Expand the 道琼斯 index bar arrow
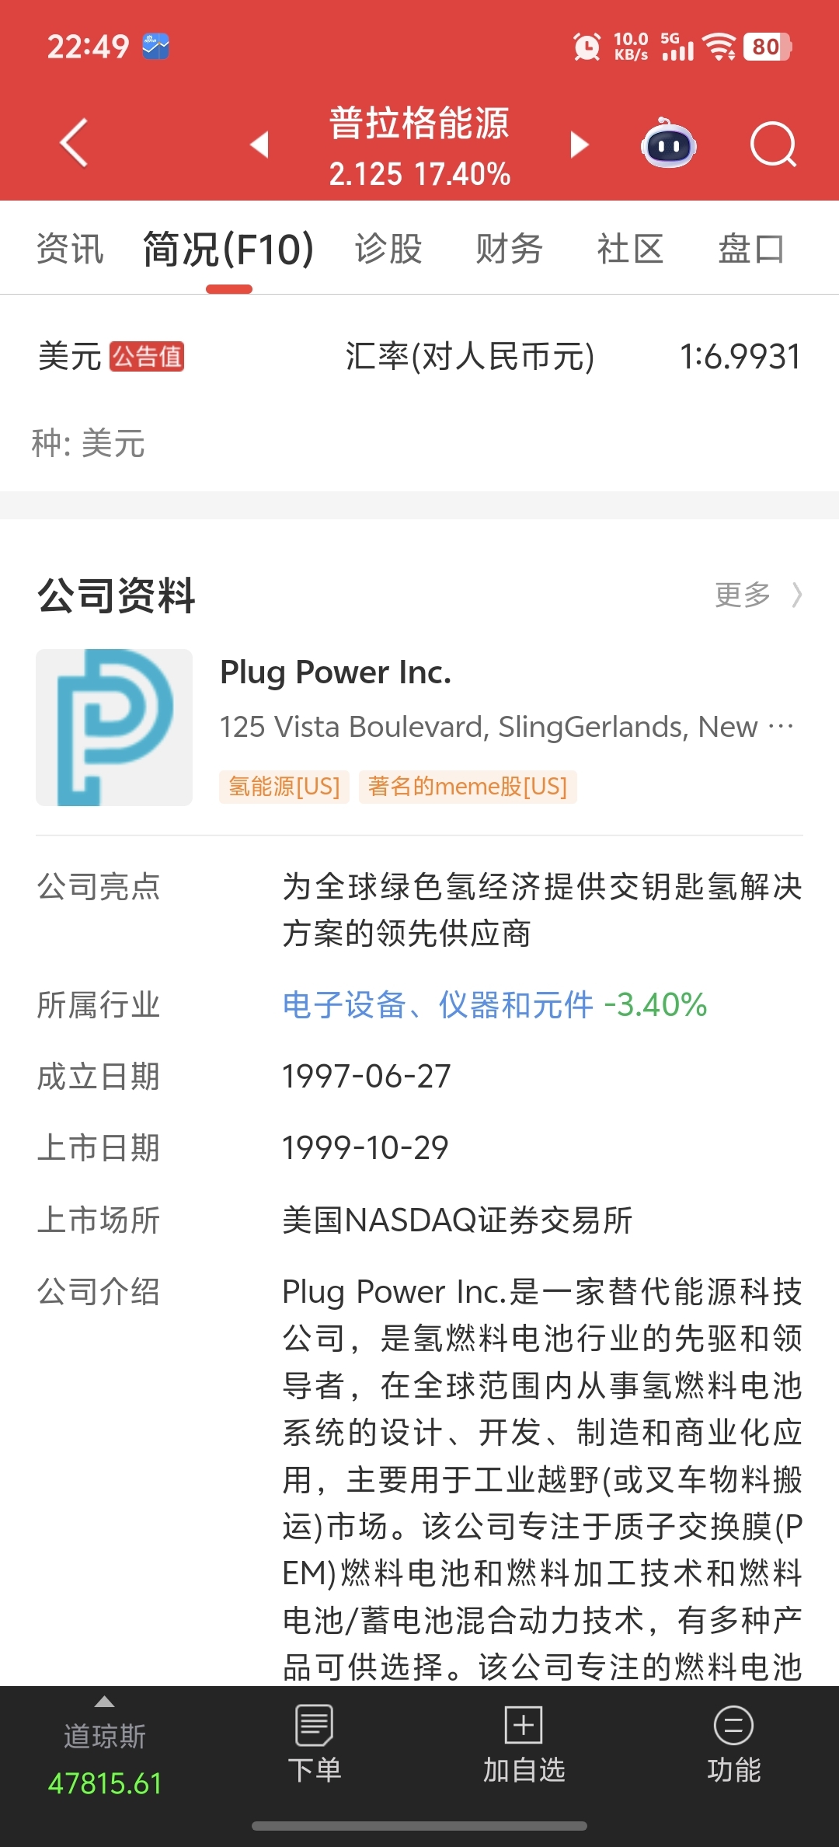 point(104,1702)
